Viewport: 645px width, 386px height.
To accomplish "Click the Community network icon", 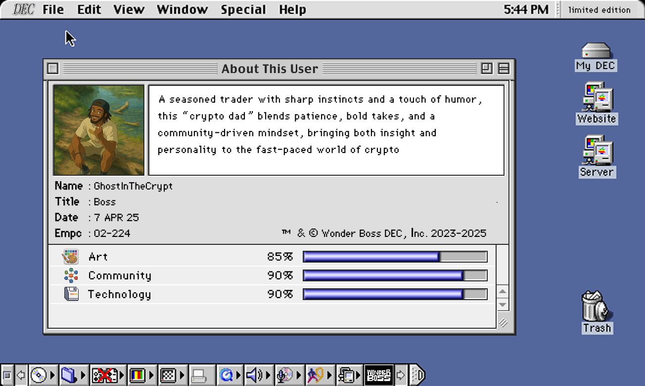I will pyautogui.click(x=71, y=275).
